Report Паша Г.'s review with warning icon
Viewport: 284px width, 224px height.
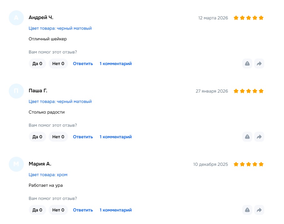247,137
